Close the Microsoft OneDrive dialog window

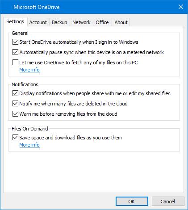pyautogui.click(x=181, y=7)
